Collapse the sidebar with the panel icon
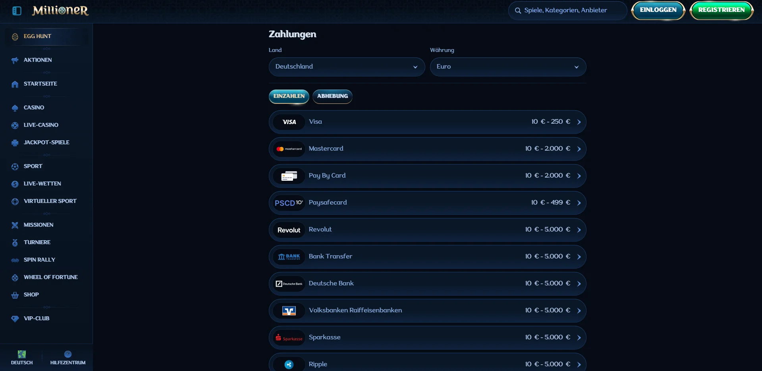The image size is (762, 371). click(x=17, y=11)
